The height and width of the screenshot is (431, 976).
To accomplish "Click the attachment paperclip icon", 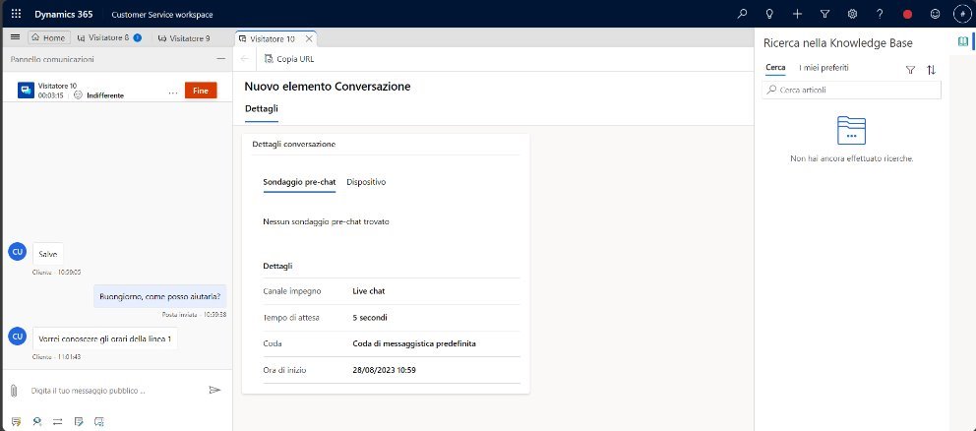I will tap(14, 391).
